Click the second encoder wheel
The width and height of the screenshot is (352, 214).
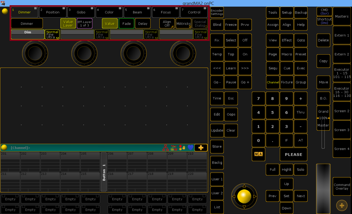(84, 53)
